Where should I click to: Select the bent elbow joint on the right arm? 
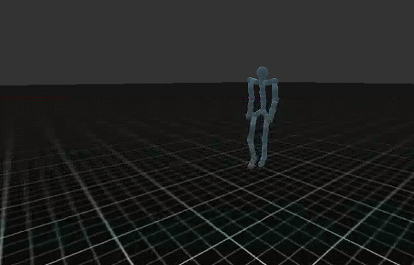[x=276, y=100]
